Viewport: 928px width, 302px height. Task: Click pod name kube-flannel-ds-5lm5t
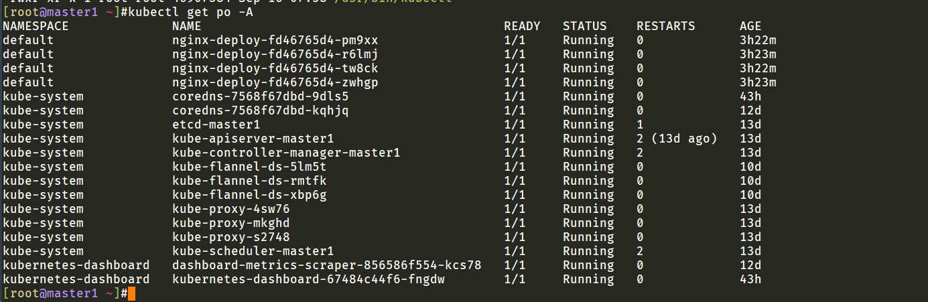[x=249, y=167]
